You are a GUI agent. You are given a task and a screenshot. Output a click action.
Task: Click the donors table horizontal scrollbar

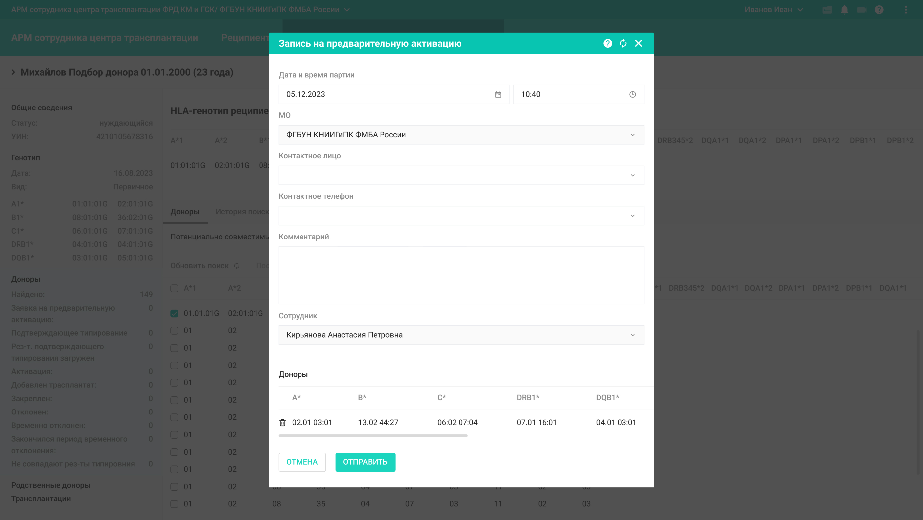(373, 436)
